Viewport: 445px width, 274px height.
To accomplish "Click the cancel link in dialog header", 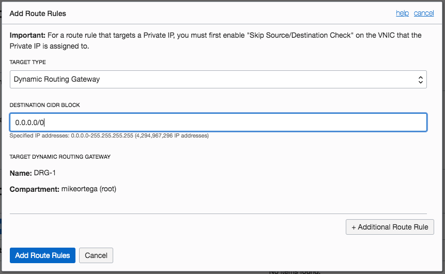I will 424,13.
